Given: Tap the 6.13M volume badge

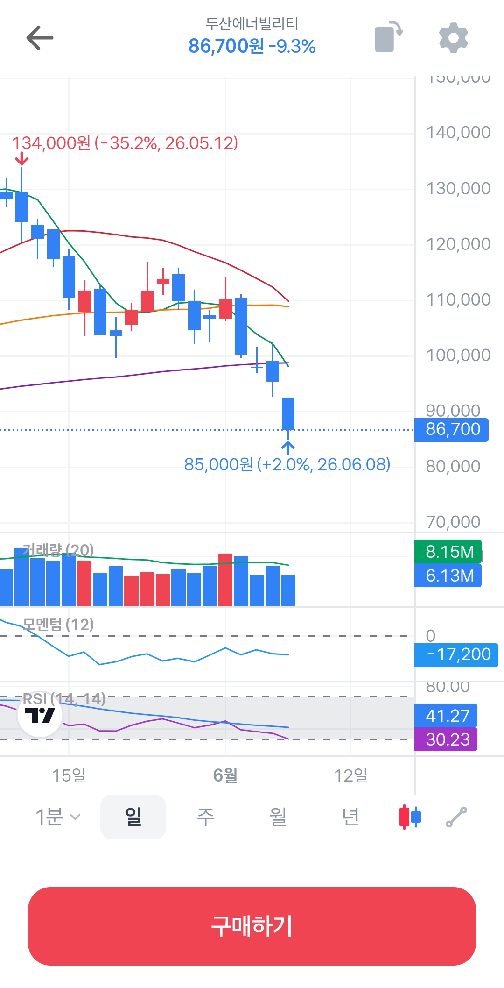Looking at the screenshot, I should click(448, 576).
